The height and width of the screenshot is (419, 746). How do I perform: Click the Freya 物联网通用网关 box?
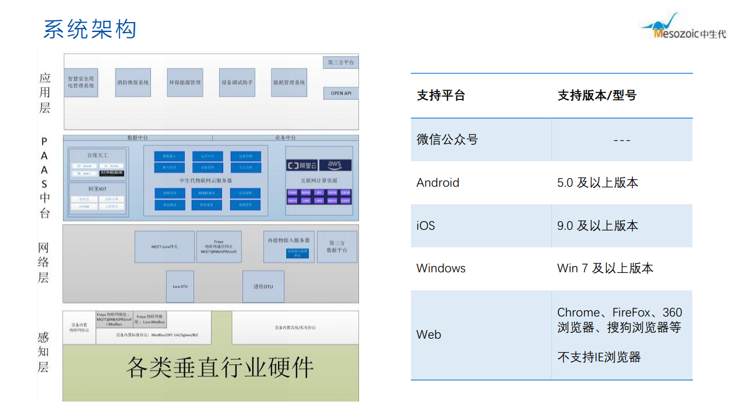tap(219, 247)
